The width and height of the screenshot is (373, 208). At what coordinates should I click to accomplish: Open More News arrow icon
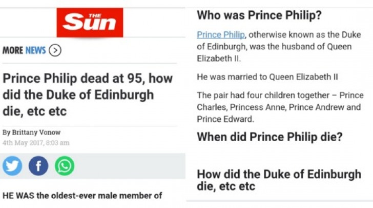(x=55, y=50)
